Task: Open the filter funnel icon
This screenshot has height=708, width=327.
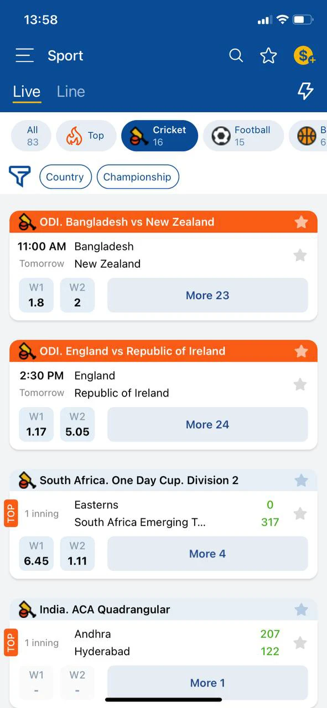Action: pyautogui.click(x=20, y=176)
